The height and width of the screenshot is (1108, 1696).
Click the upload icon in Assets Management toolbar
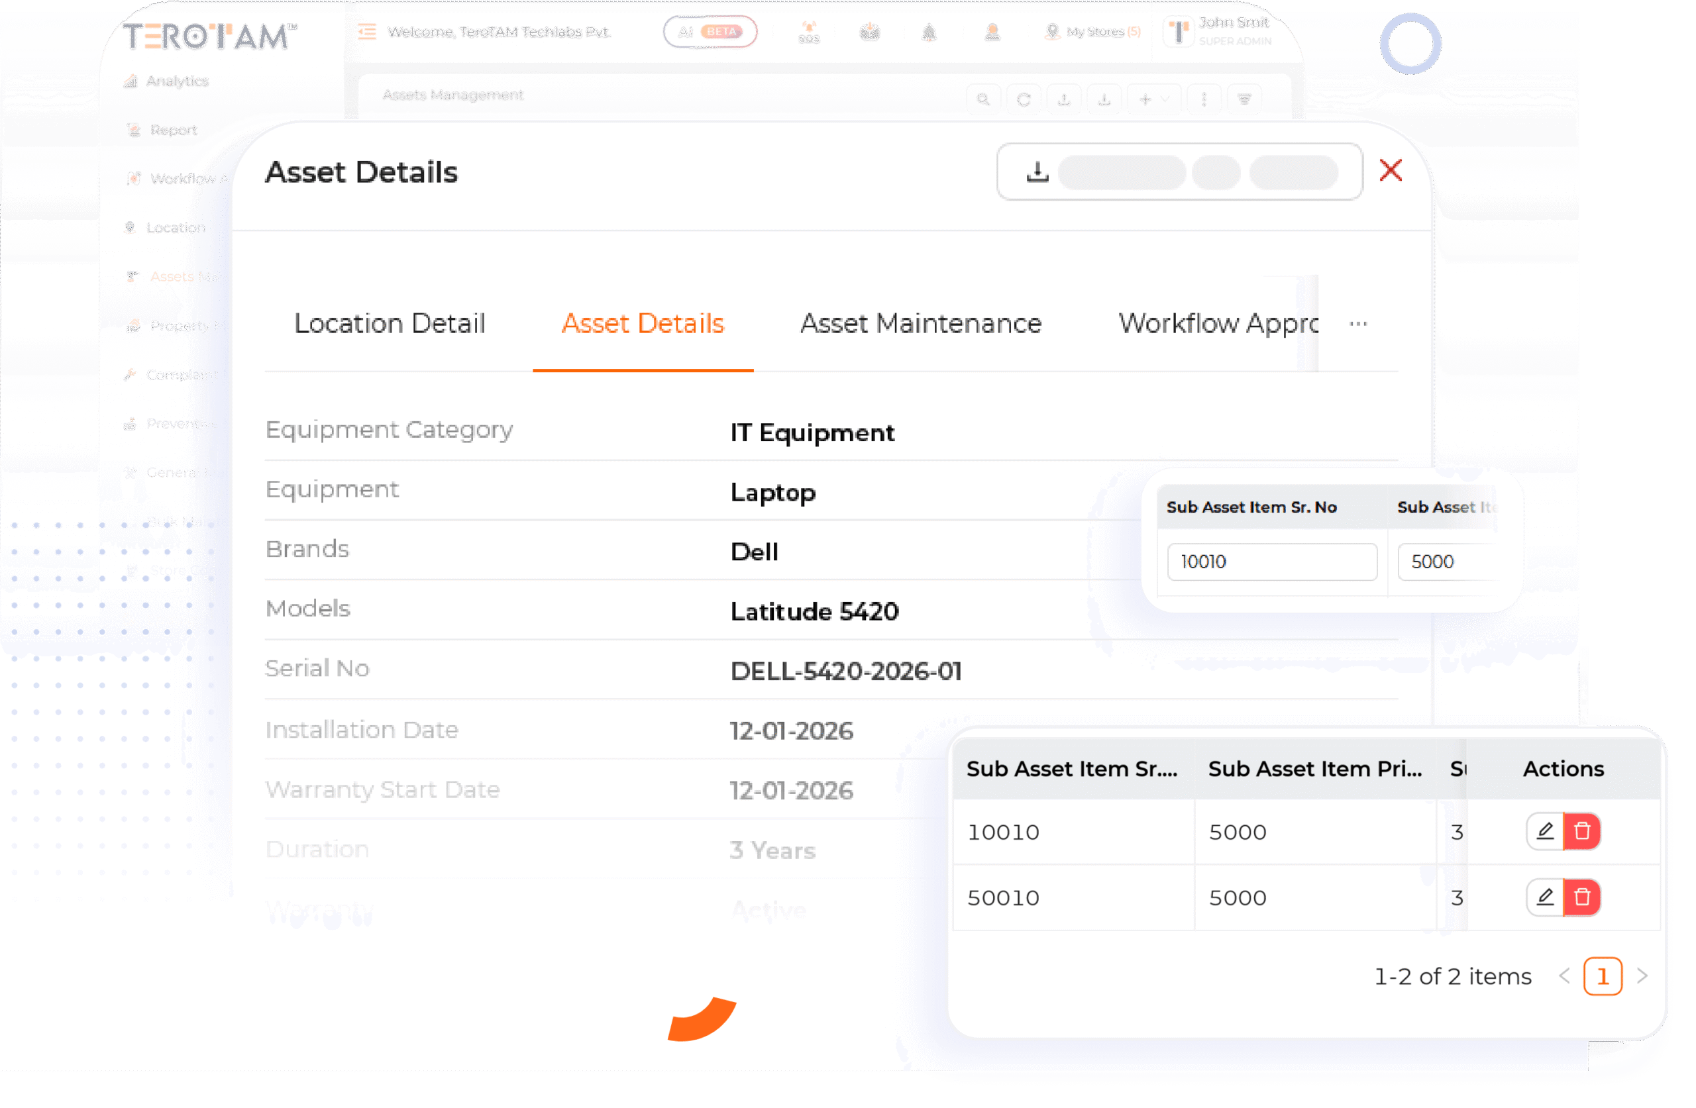click(x=1064, y=99)
